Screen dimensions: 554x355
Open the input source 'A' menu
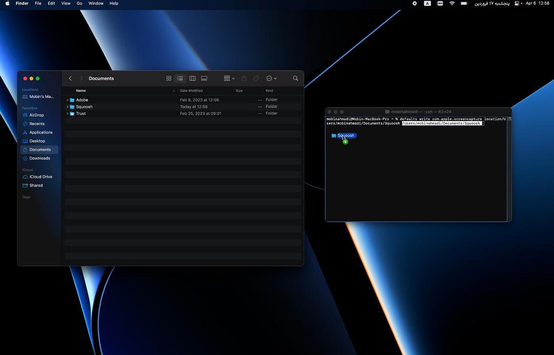click(427, 4)
